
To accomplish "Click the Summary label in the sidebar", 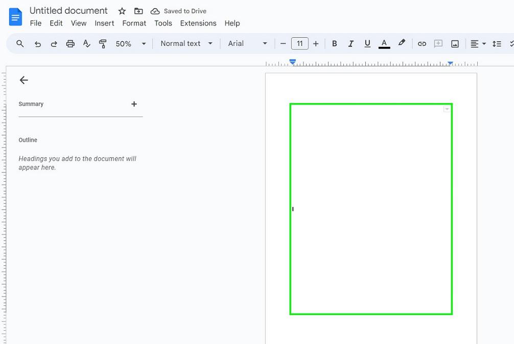I will pos(31,104).
